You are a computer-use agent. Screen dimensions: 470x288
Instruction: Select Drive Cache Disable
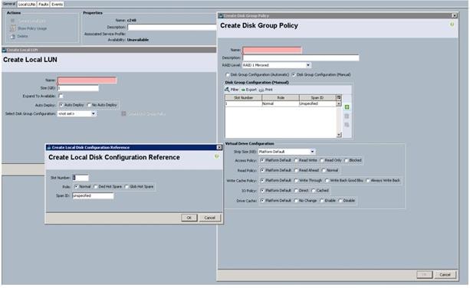340,201
